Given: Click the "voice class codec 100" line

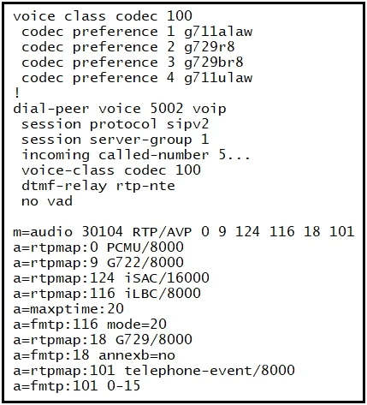Looking at the screenshot, I should pos(103,16).
